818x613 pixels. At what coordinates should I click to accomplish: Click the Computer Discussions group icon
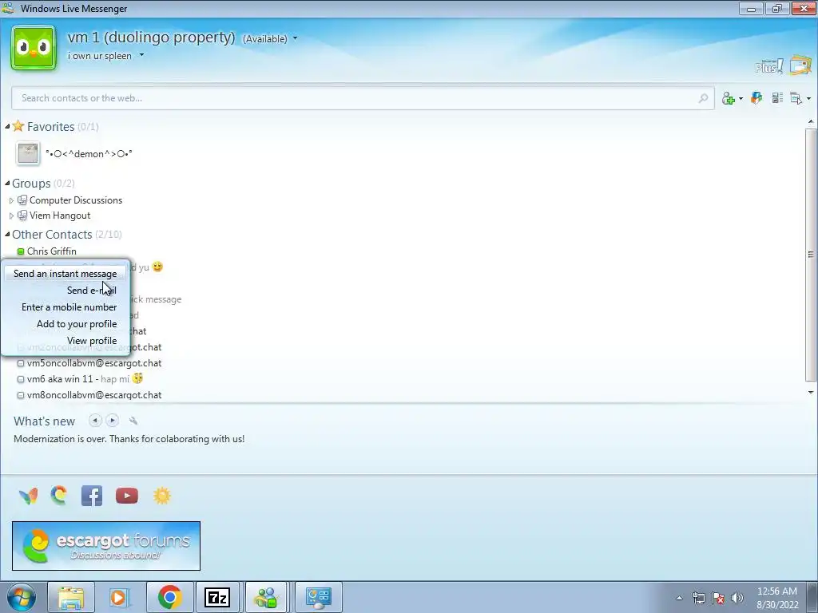[x=22, y=200]
